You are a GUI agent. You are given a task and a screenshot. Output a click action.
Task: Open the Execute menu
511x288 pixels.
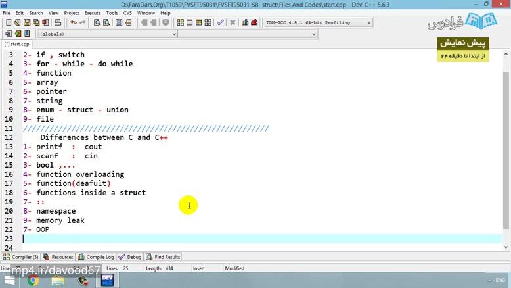pos(93,12)
